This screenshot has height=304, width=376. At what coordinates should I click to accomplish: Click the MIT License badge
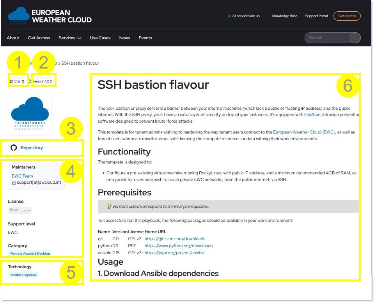[x=20, y=211]
